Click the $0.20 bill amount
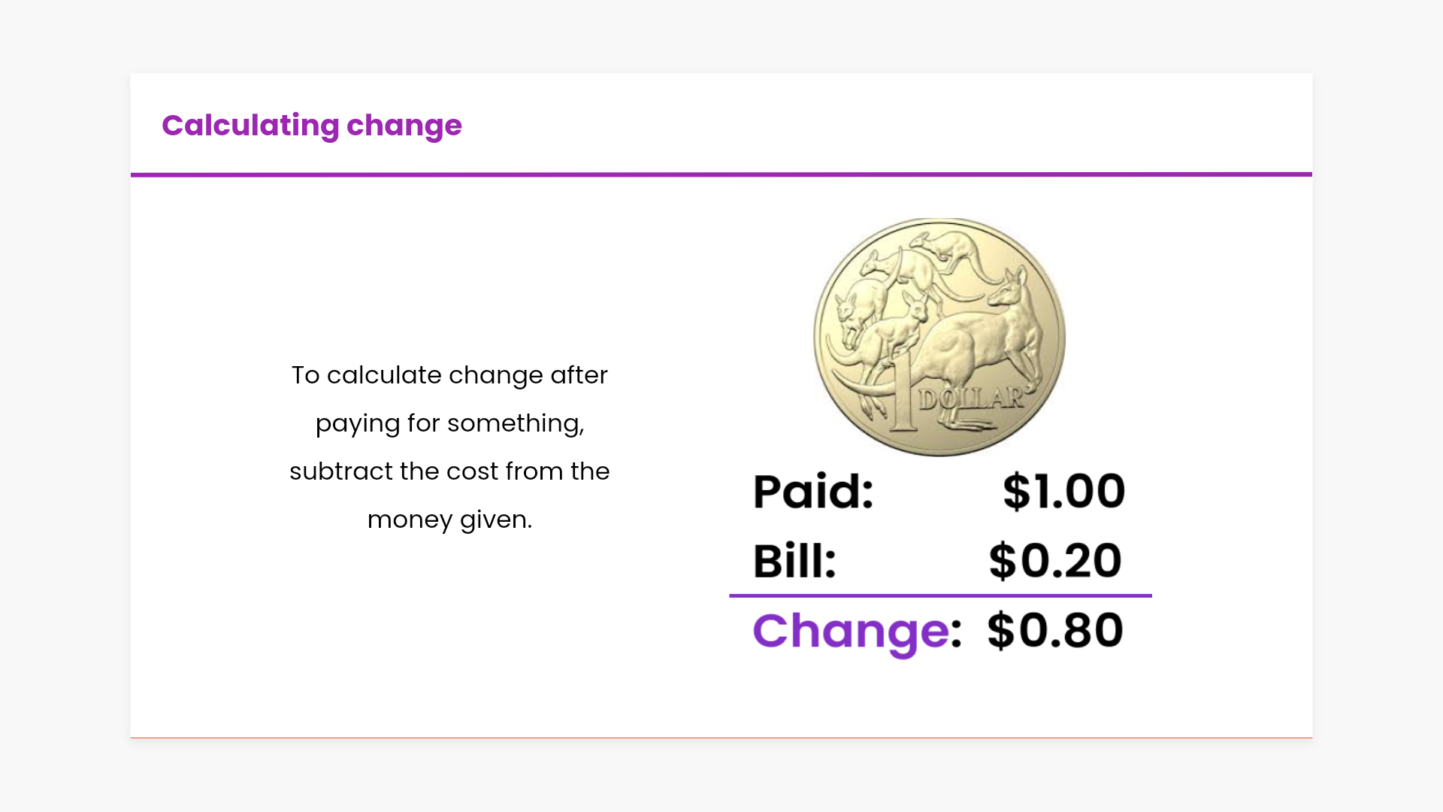Screen dimensions: 1443x812 [1055, 561]
